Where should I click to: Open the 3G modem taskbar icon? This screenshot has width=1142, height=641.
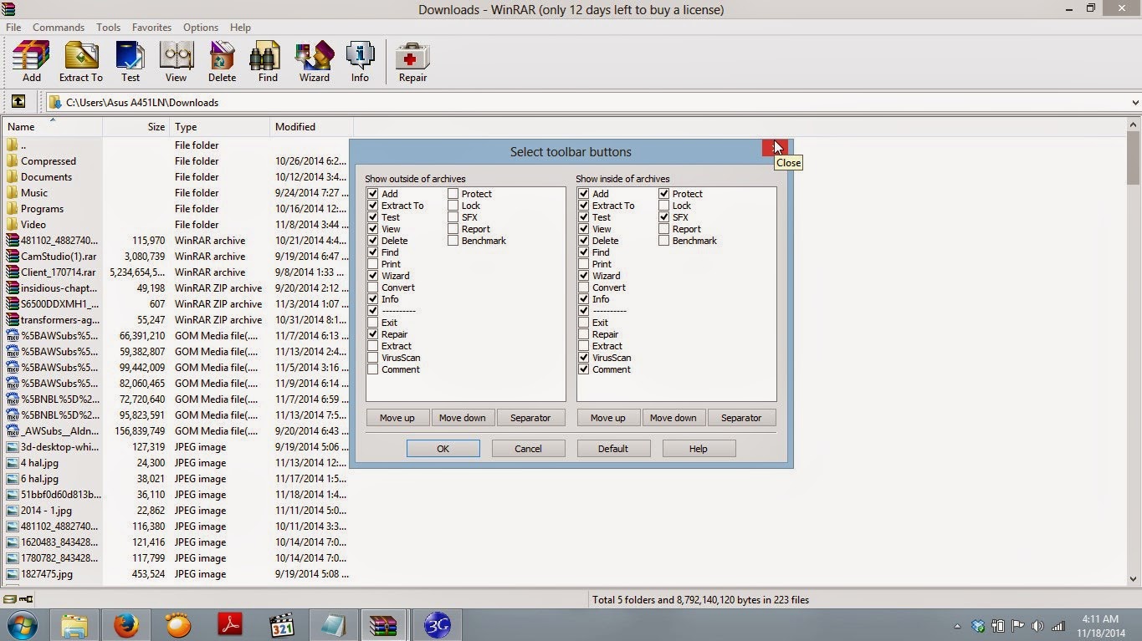437,625
